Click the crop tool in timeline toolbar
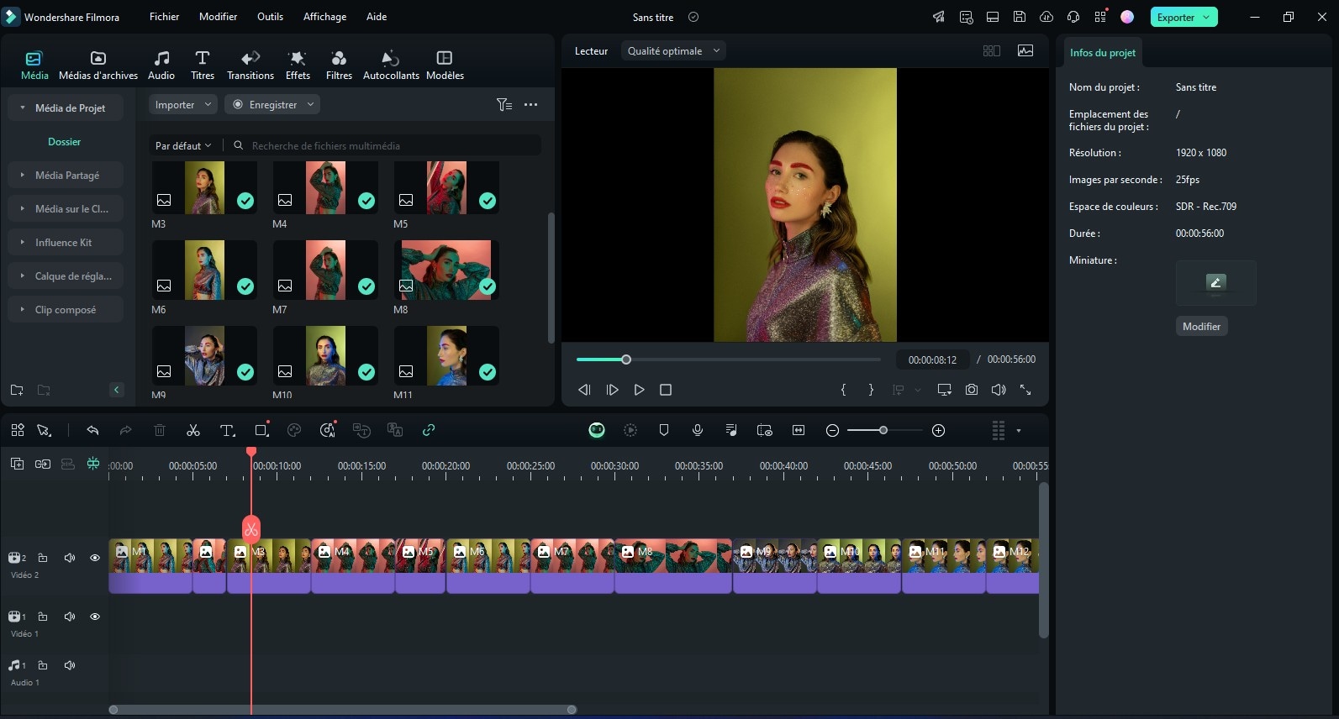This screenshot has height=719, width=1339. click(x=261, y=430)
